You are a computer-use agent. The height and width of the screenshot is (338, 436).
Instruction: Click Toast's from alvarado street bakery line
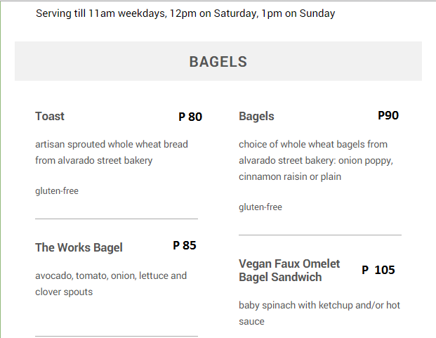click(x=94, y=161)
